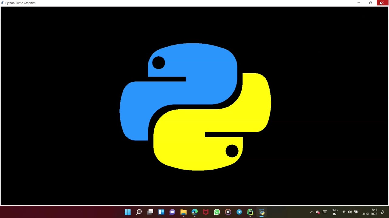389x218 pixels.
Task: Open Microsoft Edge from taskbar
Action: (194, 212)
